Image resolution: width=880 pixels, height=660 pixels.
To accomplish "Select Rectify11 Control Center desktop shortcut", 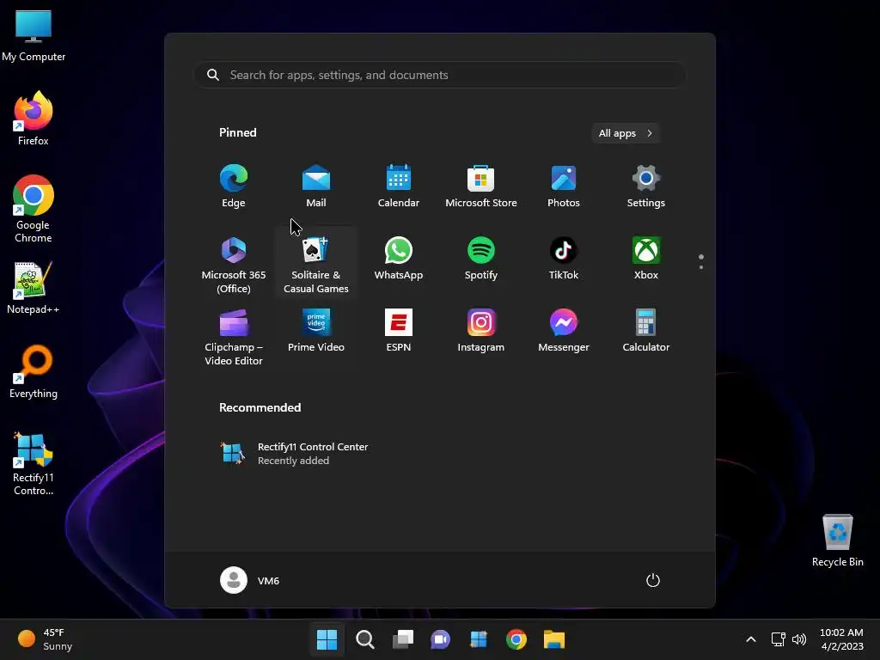I will click(34, 463).
